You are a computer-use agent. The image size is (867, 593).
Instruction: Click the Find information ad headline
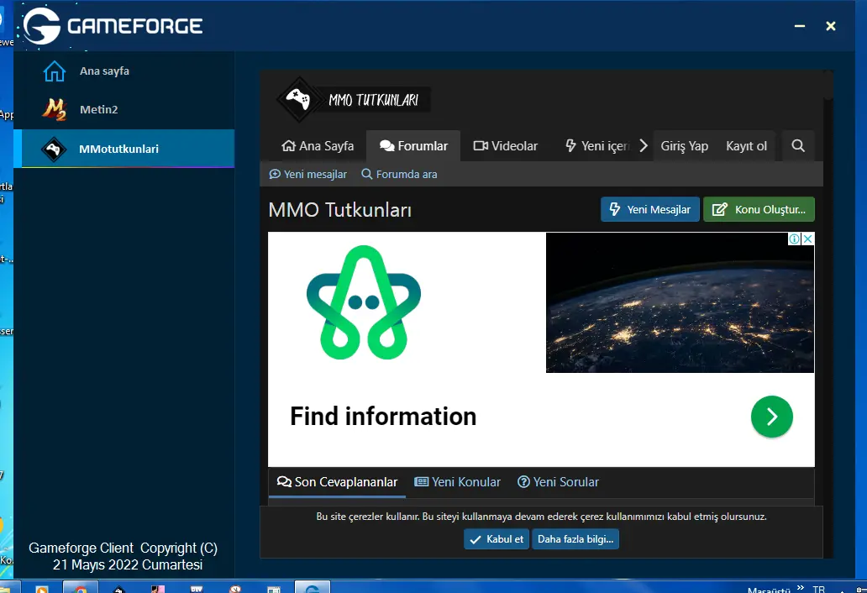point(383,416)
